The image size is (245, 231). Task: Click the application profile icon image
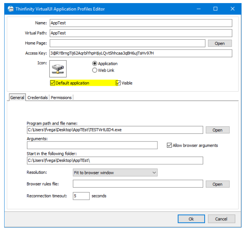point(58,69)
